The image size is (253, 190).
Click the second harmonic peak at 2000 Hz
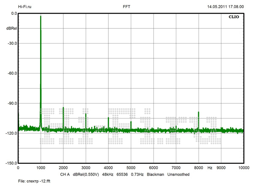(63, 109)
